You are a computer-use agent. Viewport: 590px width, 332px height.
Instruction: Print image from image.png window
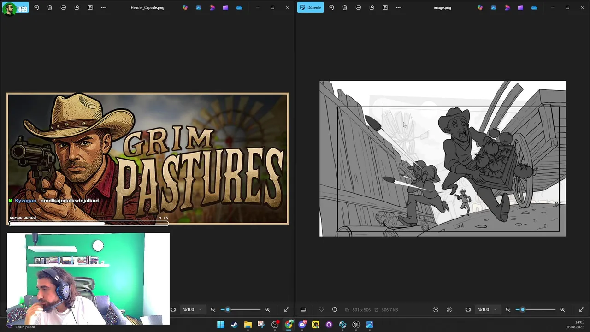(x=358, y=7)
